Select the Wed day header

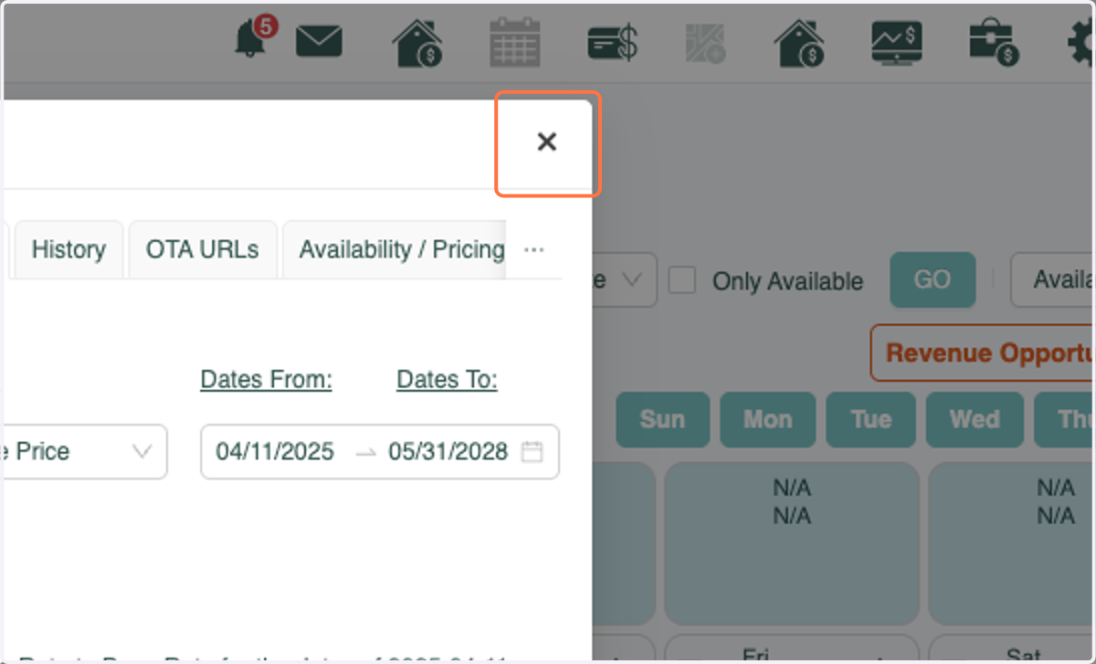[975, 419]
